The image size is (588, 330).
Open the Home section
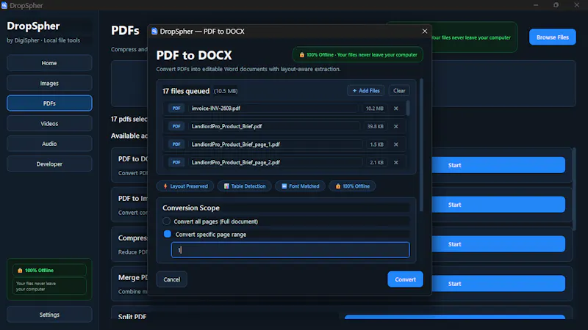tap(49, 63)
